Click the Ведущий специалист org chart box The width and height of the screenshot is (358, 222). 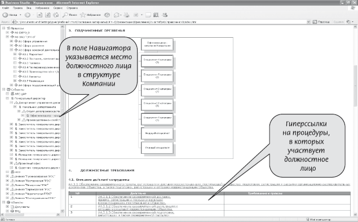(157, 133)
